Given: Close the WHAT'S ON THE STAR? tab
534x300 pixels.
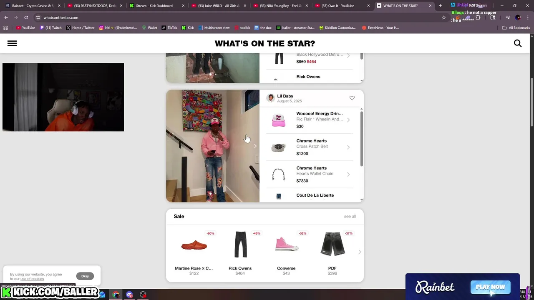Looking at the screenshot, I should [430, 5].
